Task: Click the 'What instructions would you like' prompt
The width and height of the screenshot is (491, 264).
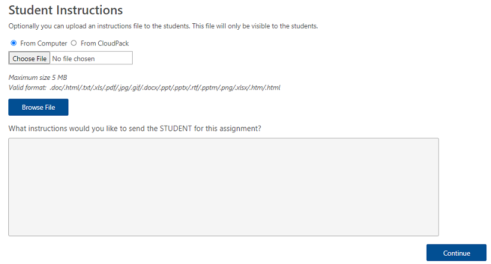Action: click(x=135, y=128)
